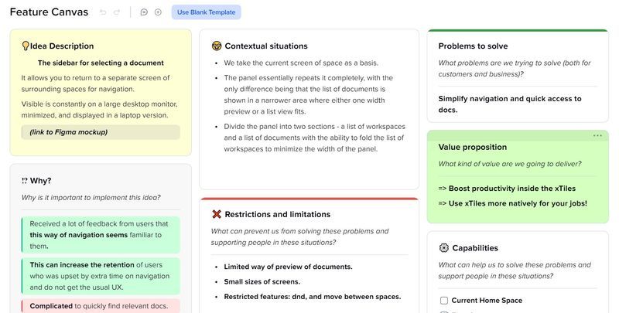Open the link to Figma mockup
This screenshot has width=619, height=313.
(69, 132)
